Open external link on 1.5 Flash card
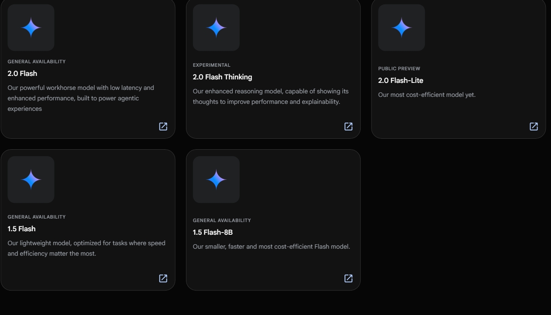Image resolution: width=551 pixels, height=315 pixels. 163,278
